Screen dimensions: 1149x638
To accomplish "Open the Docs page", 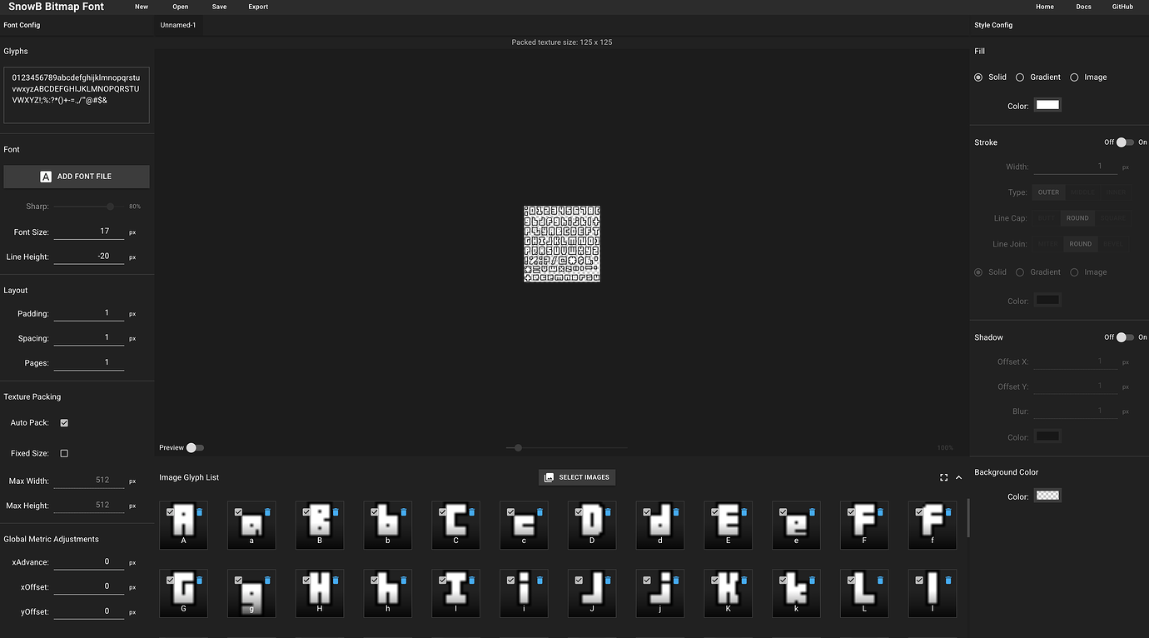I will (1083, 7).
